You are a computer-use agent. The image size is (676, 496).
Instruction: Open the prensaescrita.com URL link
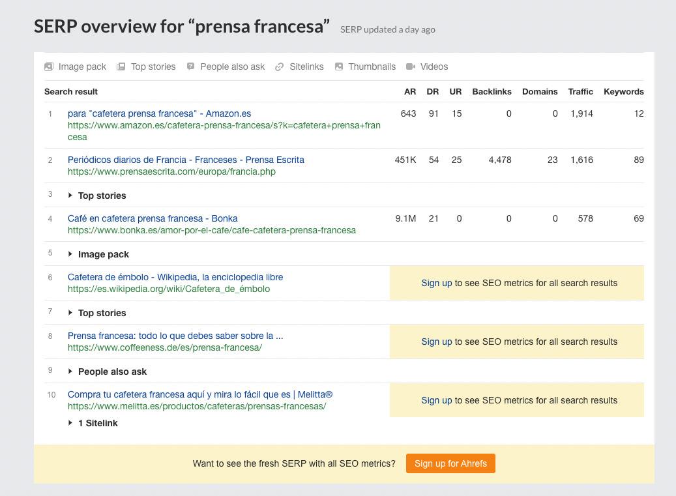(x=171, y=171)
